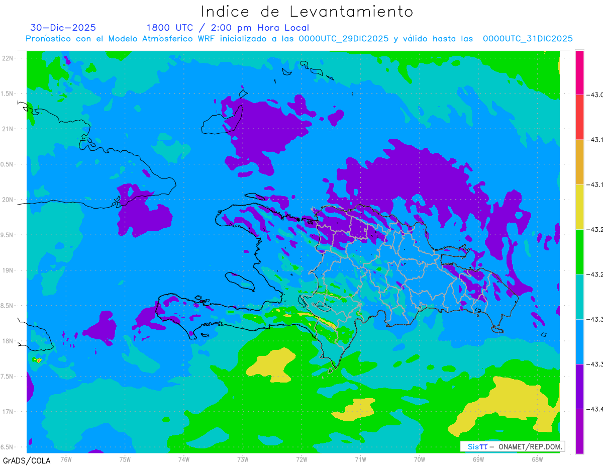Click the -43.2 label between yellow and green

point(595,229)
